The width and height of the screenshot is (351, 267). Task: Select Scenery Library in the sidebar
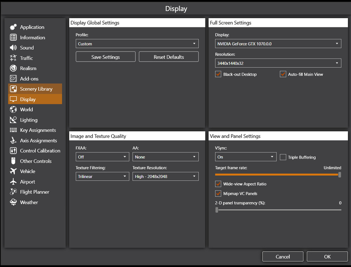[35, 89]
